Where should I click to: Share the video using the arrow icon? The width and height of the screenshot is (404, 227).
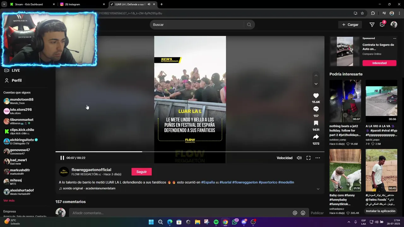click(316, 137)
